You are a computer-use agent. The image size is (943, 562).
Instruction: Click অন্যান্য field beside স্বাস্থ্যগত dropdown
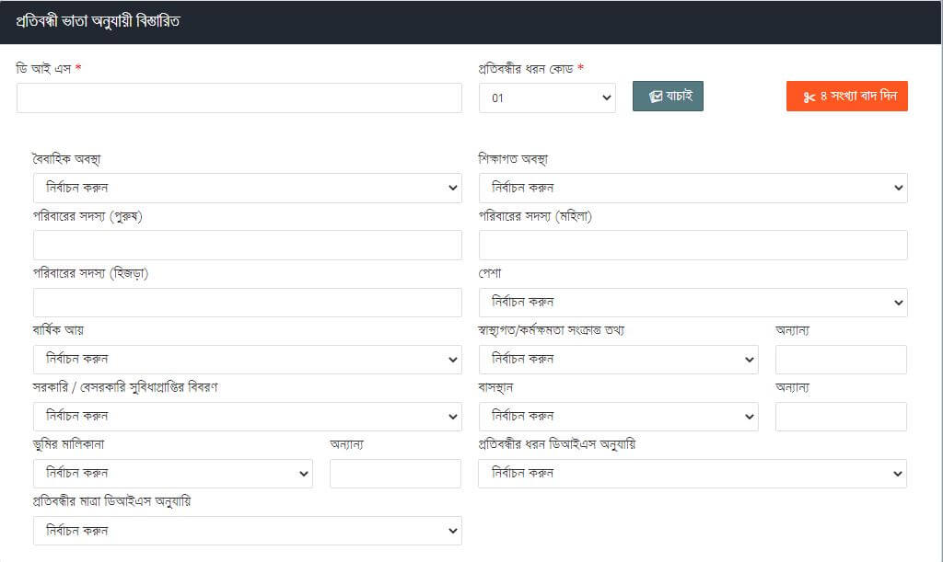click(841, 359)
